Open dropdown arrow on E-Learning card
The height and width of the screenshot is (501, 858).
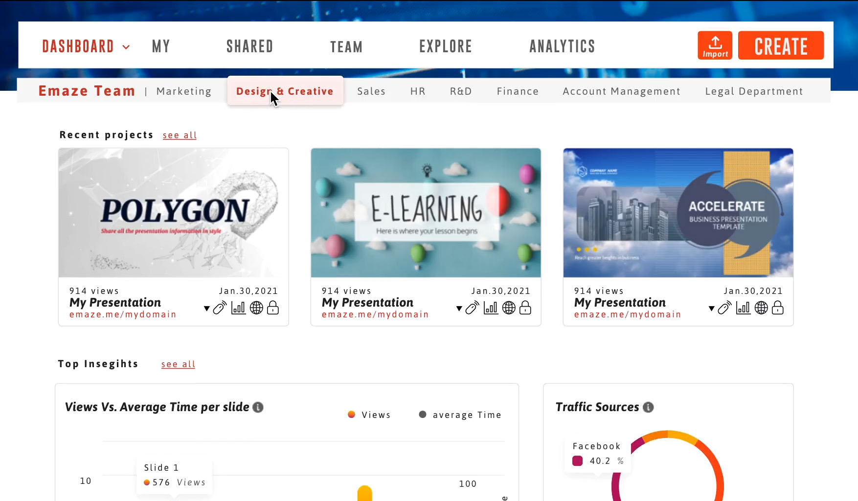(x=459, y=309)
